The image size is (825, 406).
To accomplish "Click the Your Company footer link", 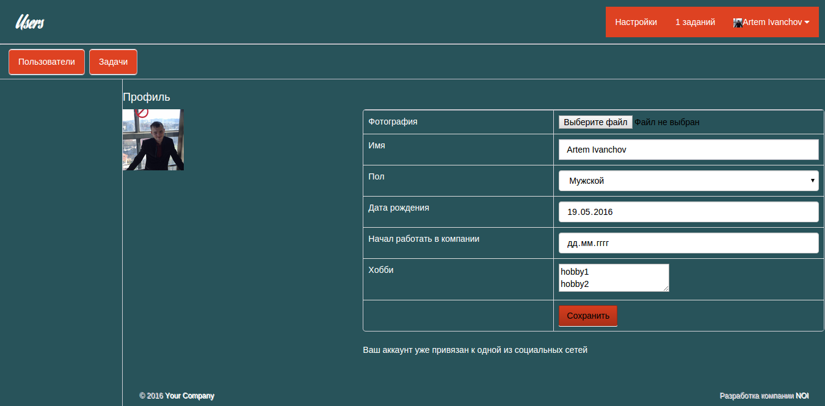I will point(190,396).
